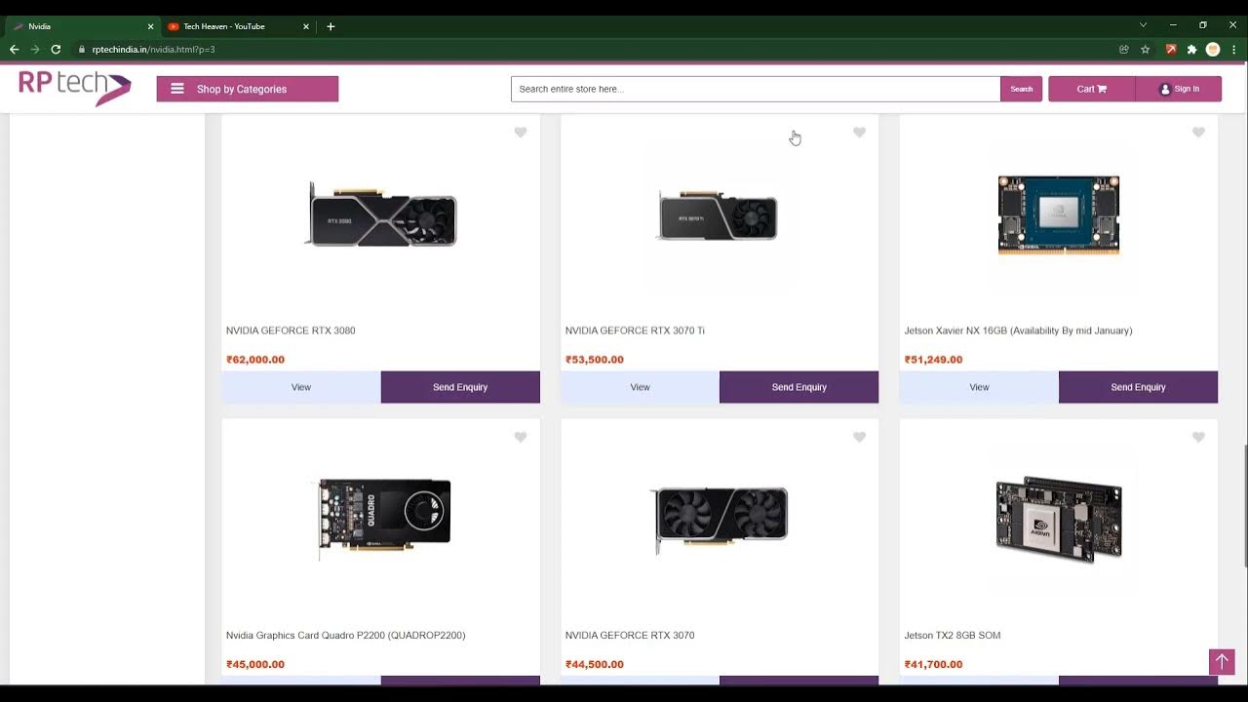Click the Chrome profile avatar
Screen dimensions: 1248x702
coord(1213,49)
